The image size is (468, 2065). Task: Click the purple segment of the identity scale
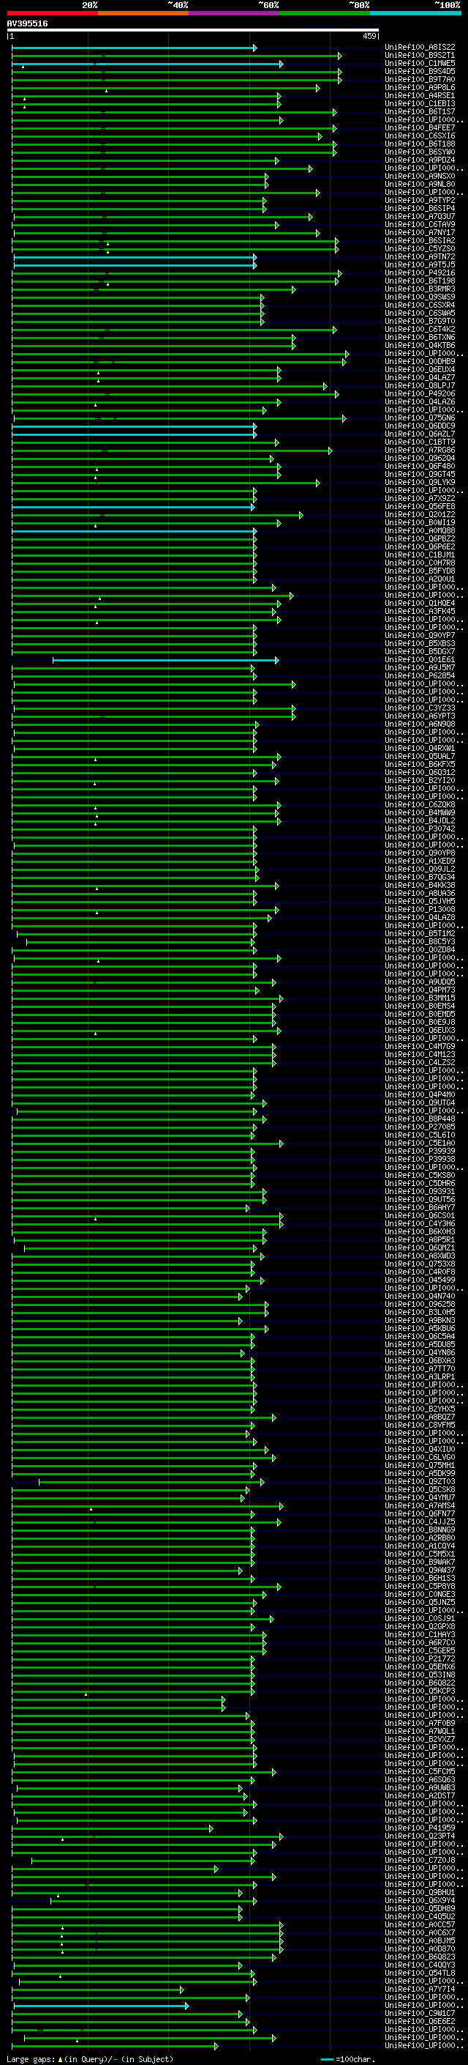click(x=235, y=13)
